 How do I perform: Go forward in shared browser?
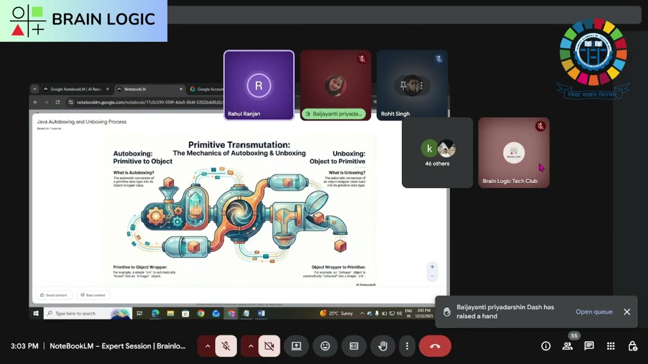pyautogui.click(x=47, y=102)
